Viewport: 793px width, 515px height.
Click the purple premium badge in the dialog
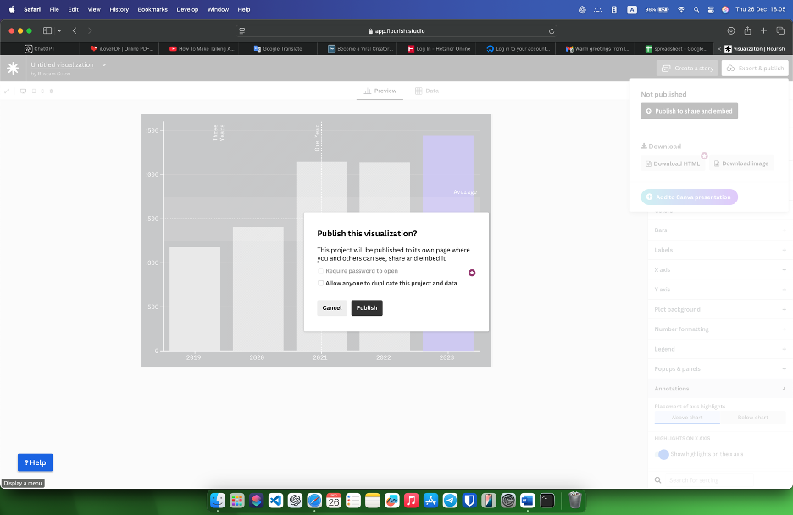(471, 273)
